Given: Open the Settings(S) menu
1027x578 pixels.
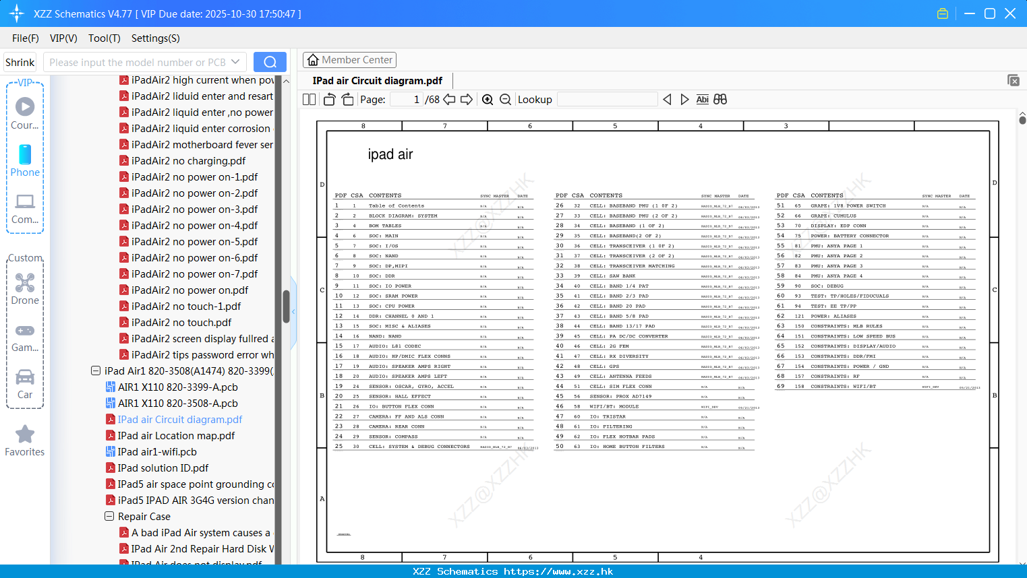Looking at the screenshot, I should (x=156, y=38).
